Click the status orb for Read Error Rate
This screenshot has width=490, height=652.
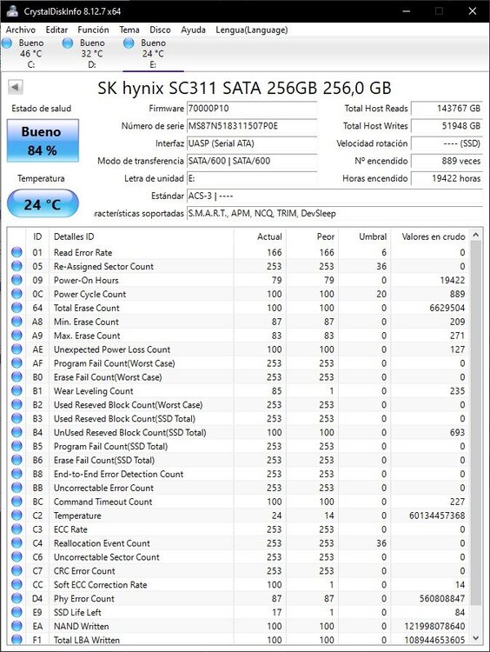point(17,252)
